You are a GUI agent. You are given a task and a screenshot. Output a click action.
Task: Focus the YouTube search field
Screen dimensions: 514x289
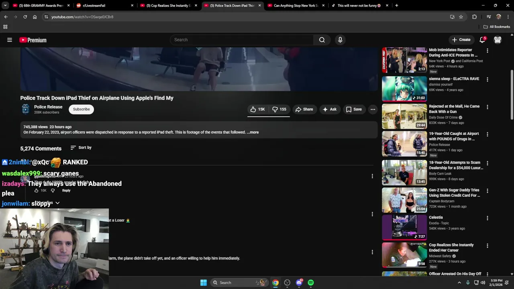pyautogui.click(x=242, y=40)
